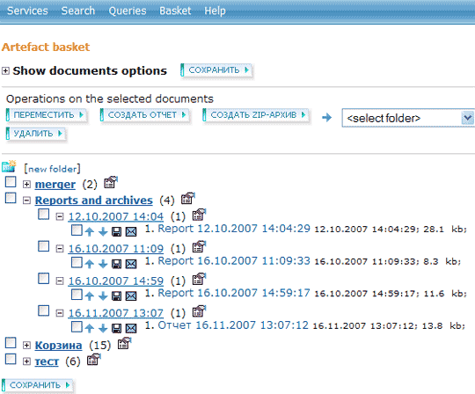Open properties icon next to Корзина folder
This screenshot has height=394, width=475.
(x=125, y=343)
